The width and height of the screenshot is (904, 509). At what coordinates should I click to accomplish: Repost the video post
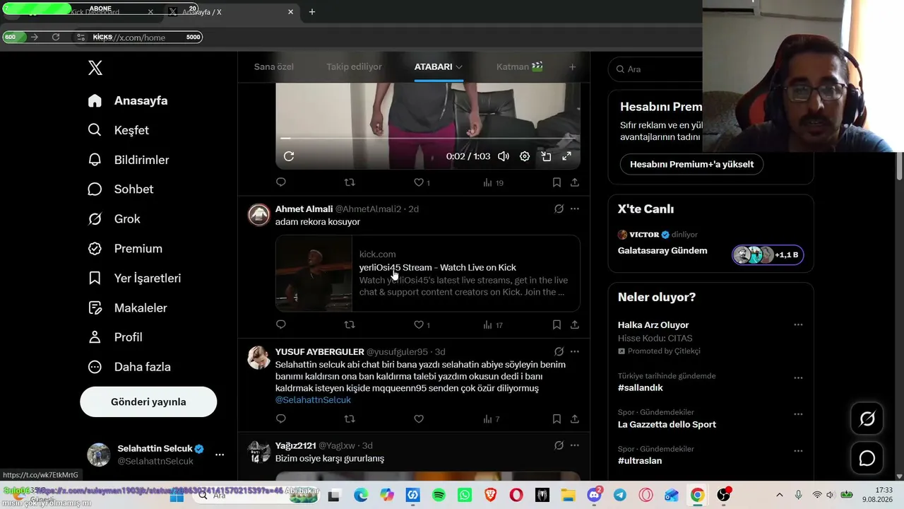click(350, 182)
